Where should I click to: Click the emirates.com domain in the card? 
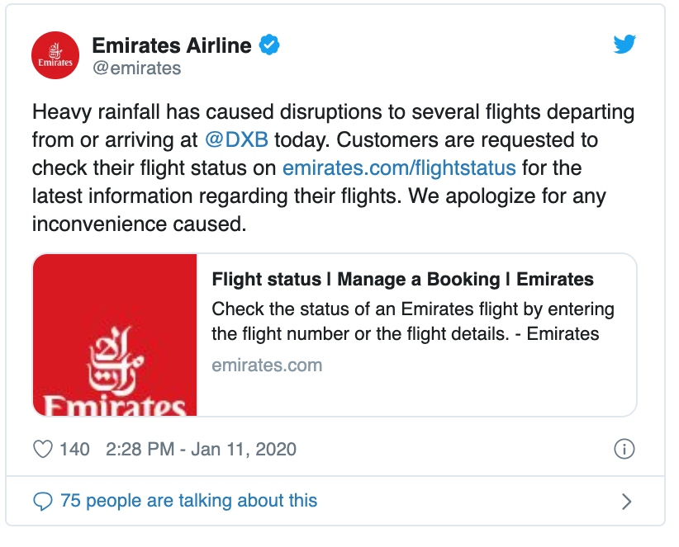(x=267, y=365)
